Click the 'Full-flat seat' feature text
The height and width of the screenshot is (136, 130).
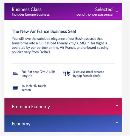pos(38,74)
